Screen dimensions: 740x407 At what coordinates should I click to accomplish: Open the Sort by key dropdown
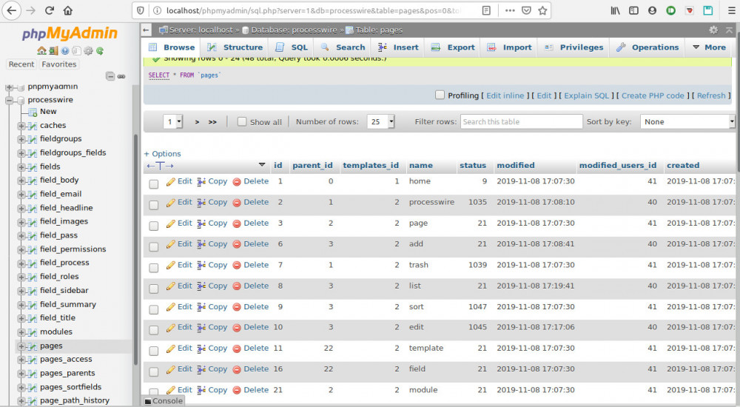[x=687, y=122]
